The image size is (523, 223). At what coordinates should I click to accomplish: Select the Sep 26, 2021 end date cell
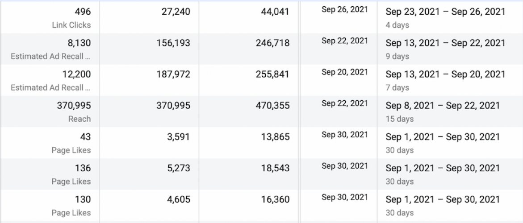[x=344, y=9]
